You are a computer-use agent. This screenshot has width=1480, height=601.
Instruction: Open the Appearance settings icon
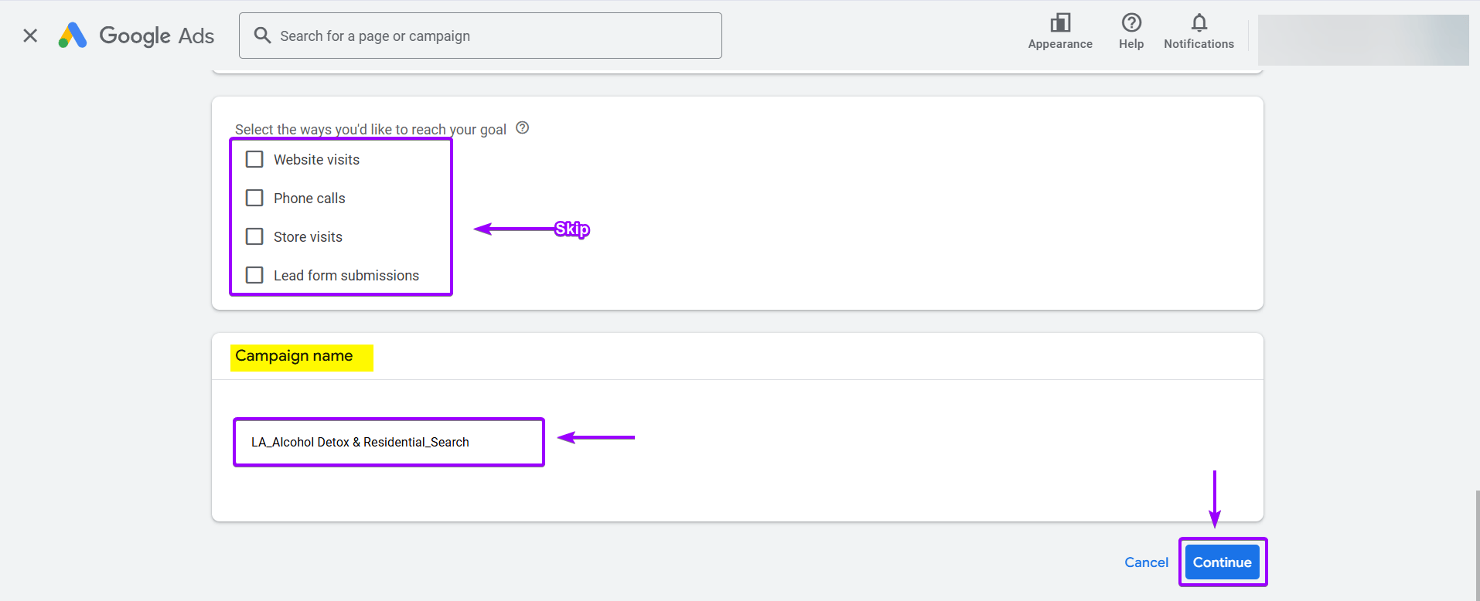pos(1059,23)
